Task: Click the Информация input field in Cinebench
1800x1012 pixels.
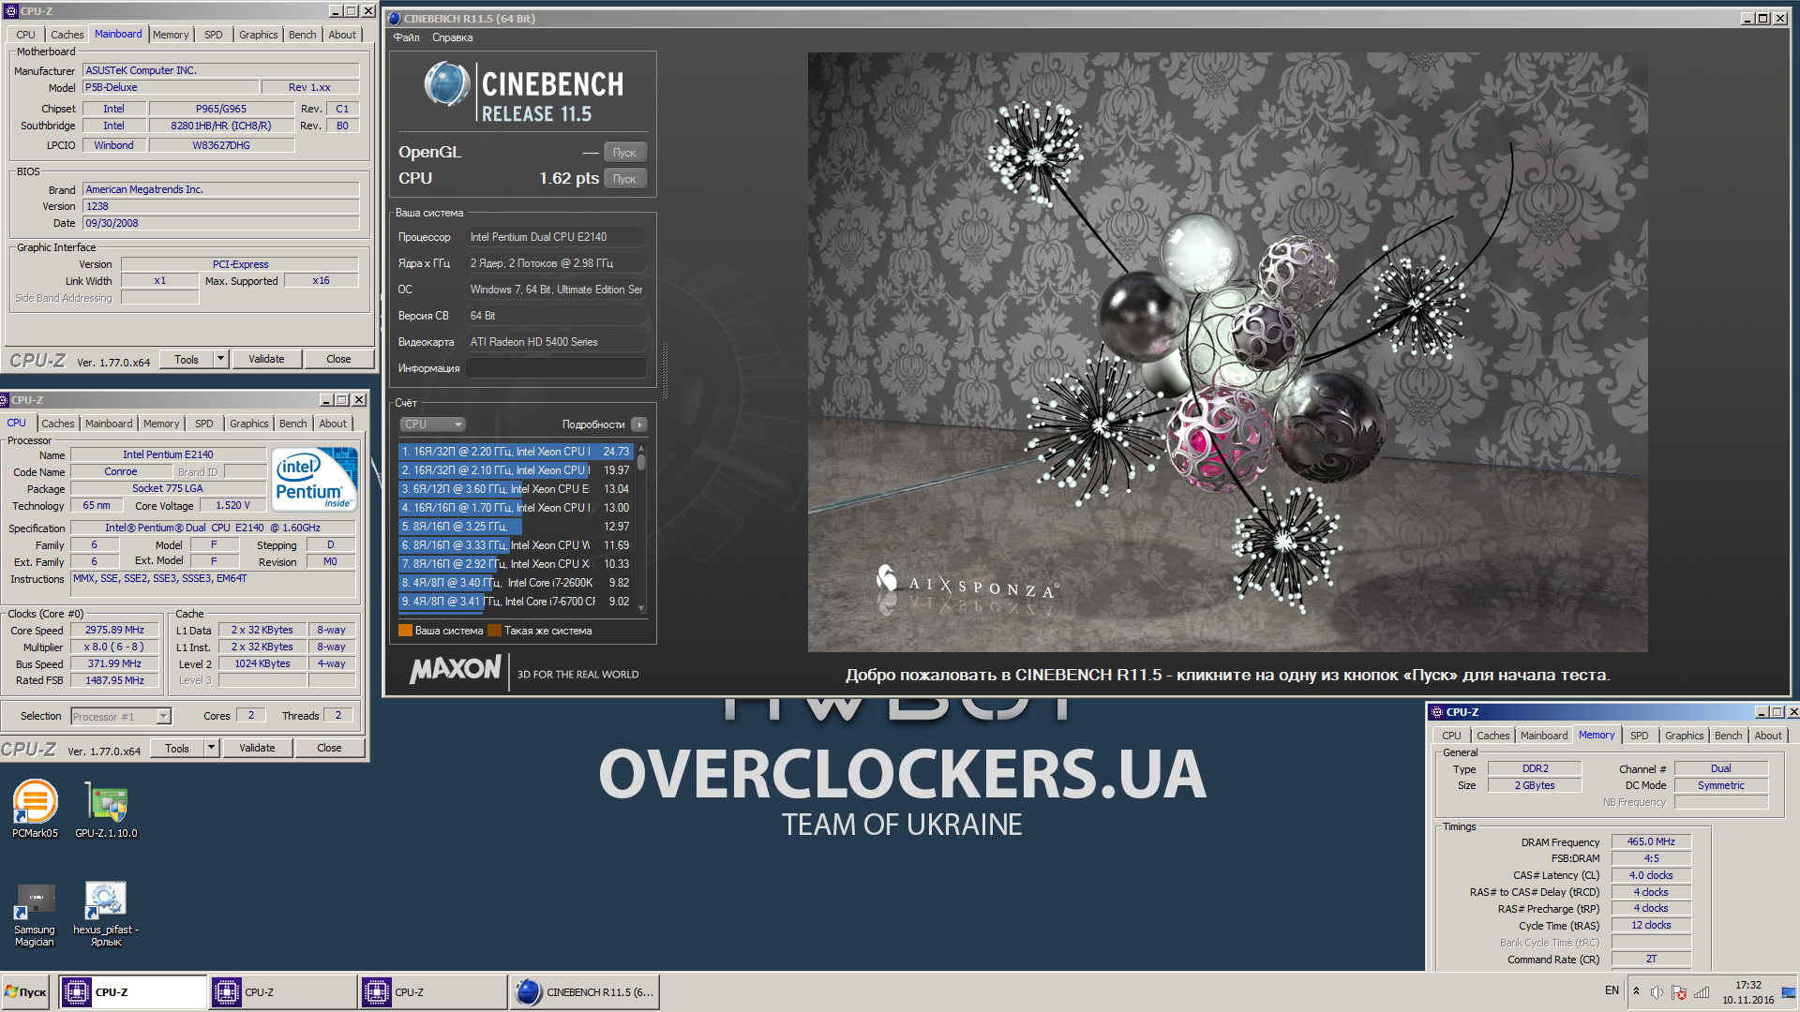Action: tap(556, 368)
